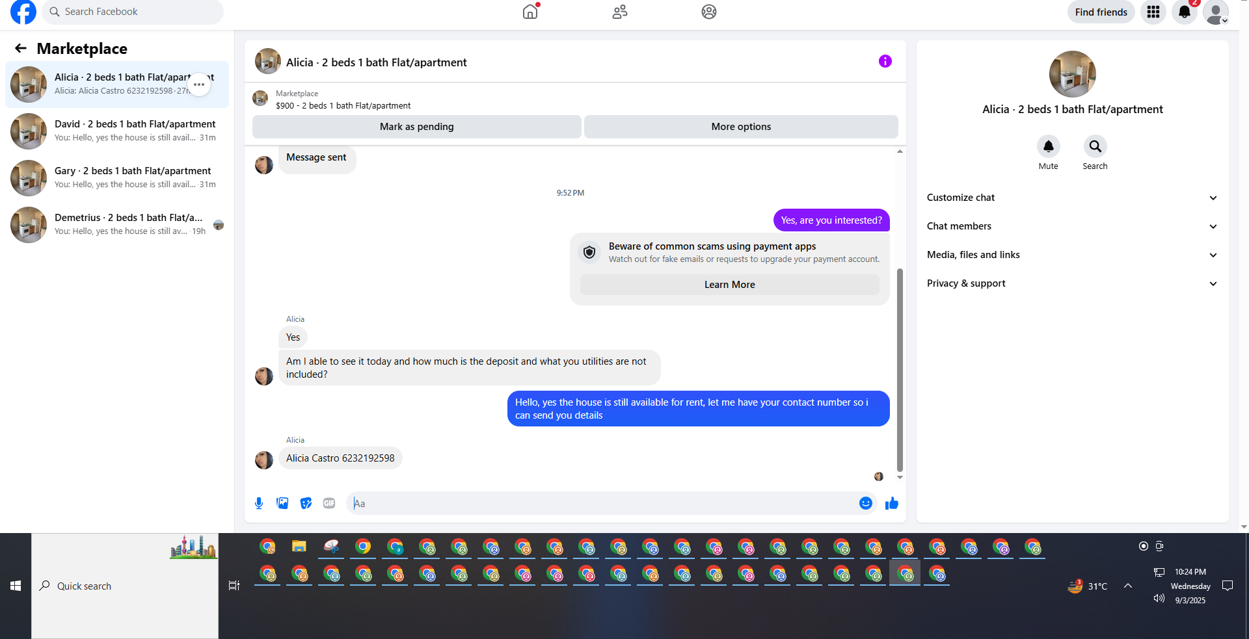1249x639 pixels.
Task: Expand Chat members section
Action: click(x=1072, y=226)
